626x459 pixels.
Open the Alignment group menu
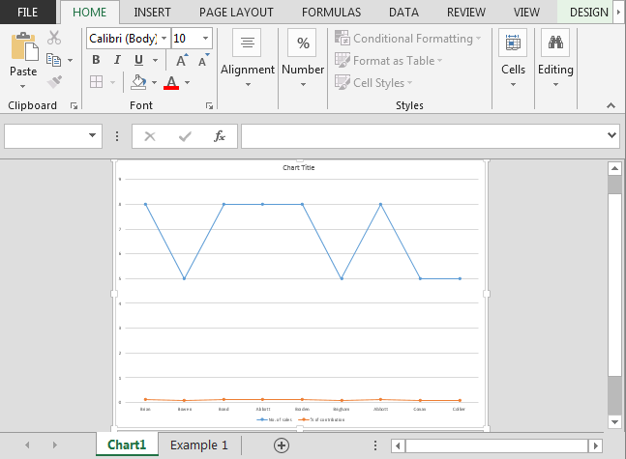(248, 59)
